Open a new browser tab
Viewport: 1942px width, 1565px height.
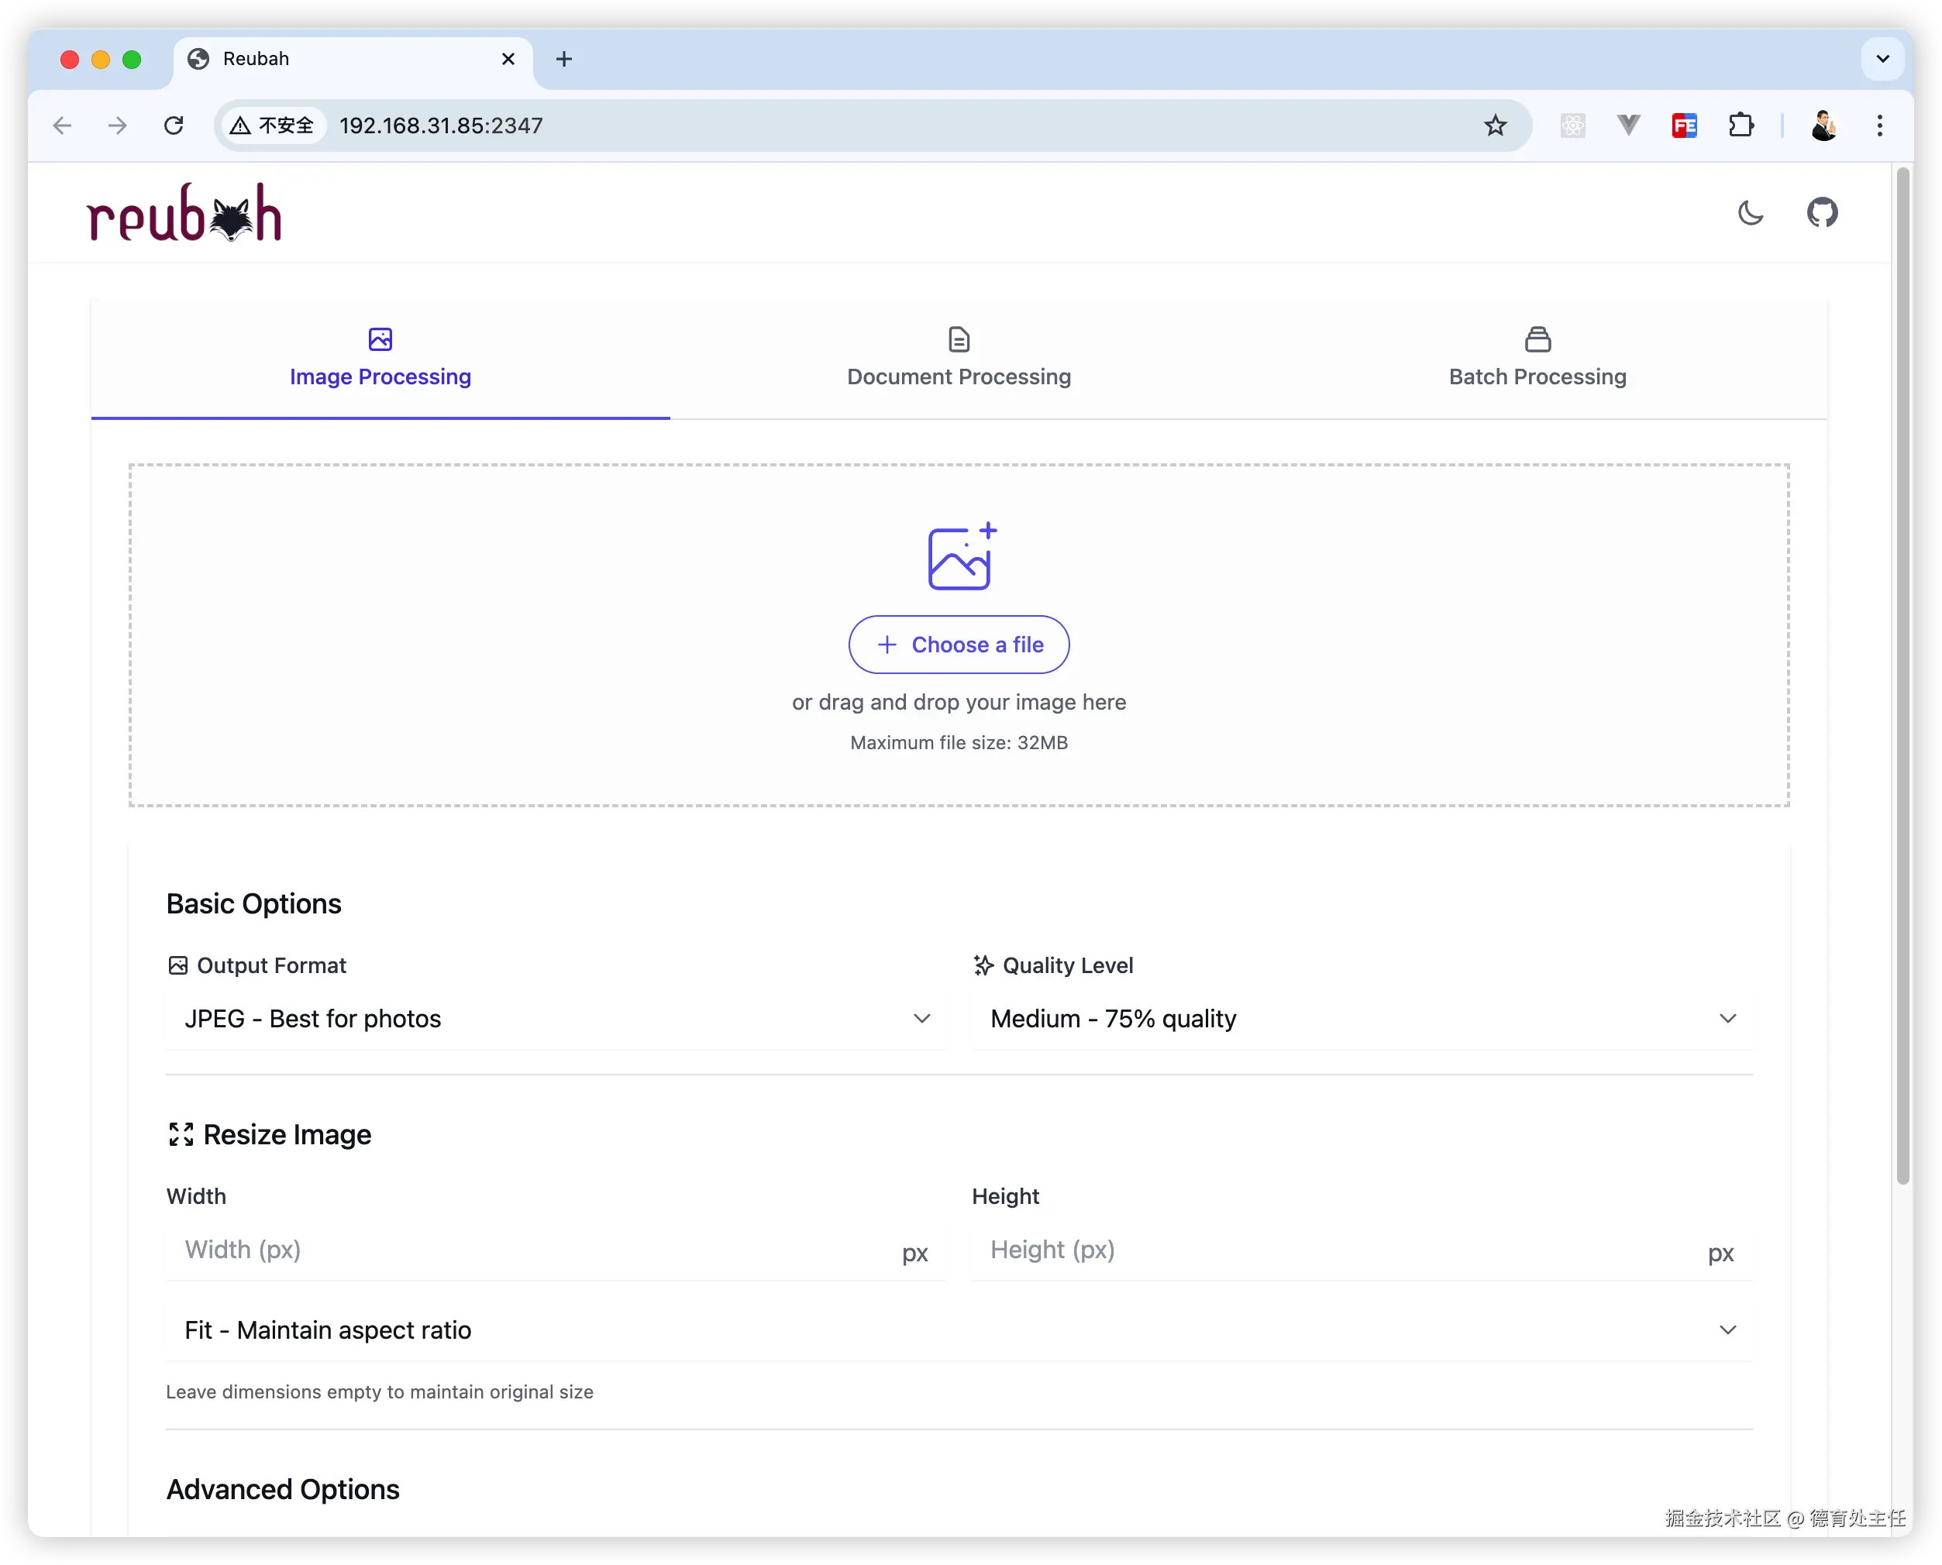point(564,59)
